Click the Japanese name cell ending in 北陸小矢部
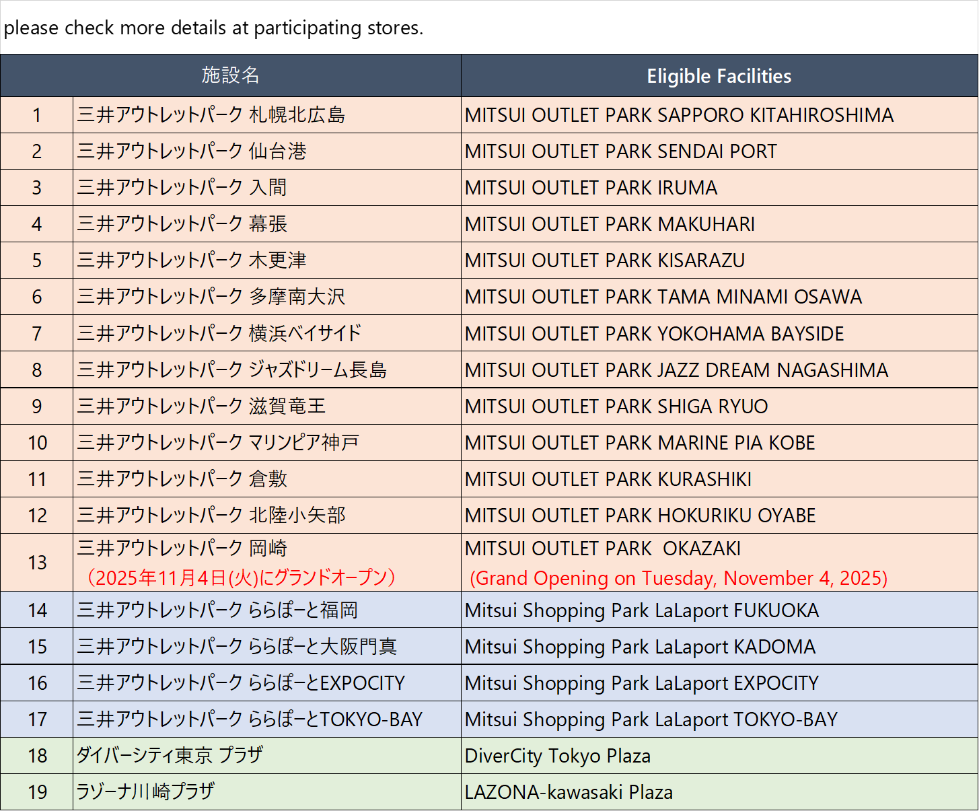The image size is (979, 811). coord(211,516)
